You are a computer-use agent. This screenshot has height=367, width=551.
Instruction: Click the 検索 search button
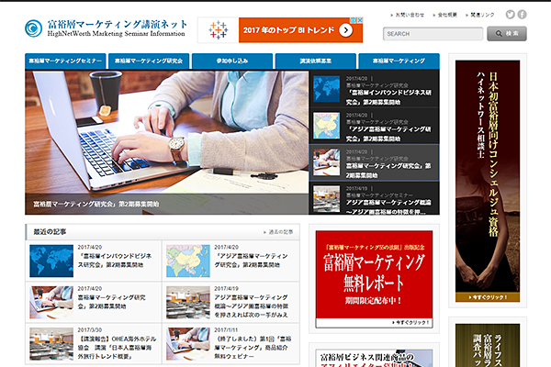[507, 34]
